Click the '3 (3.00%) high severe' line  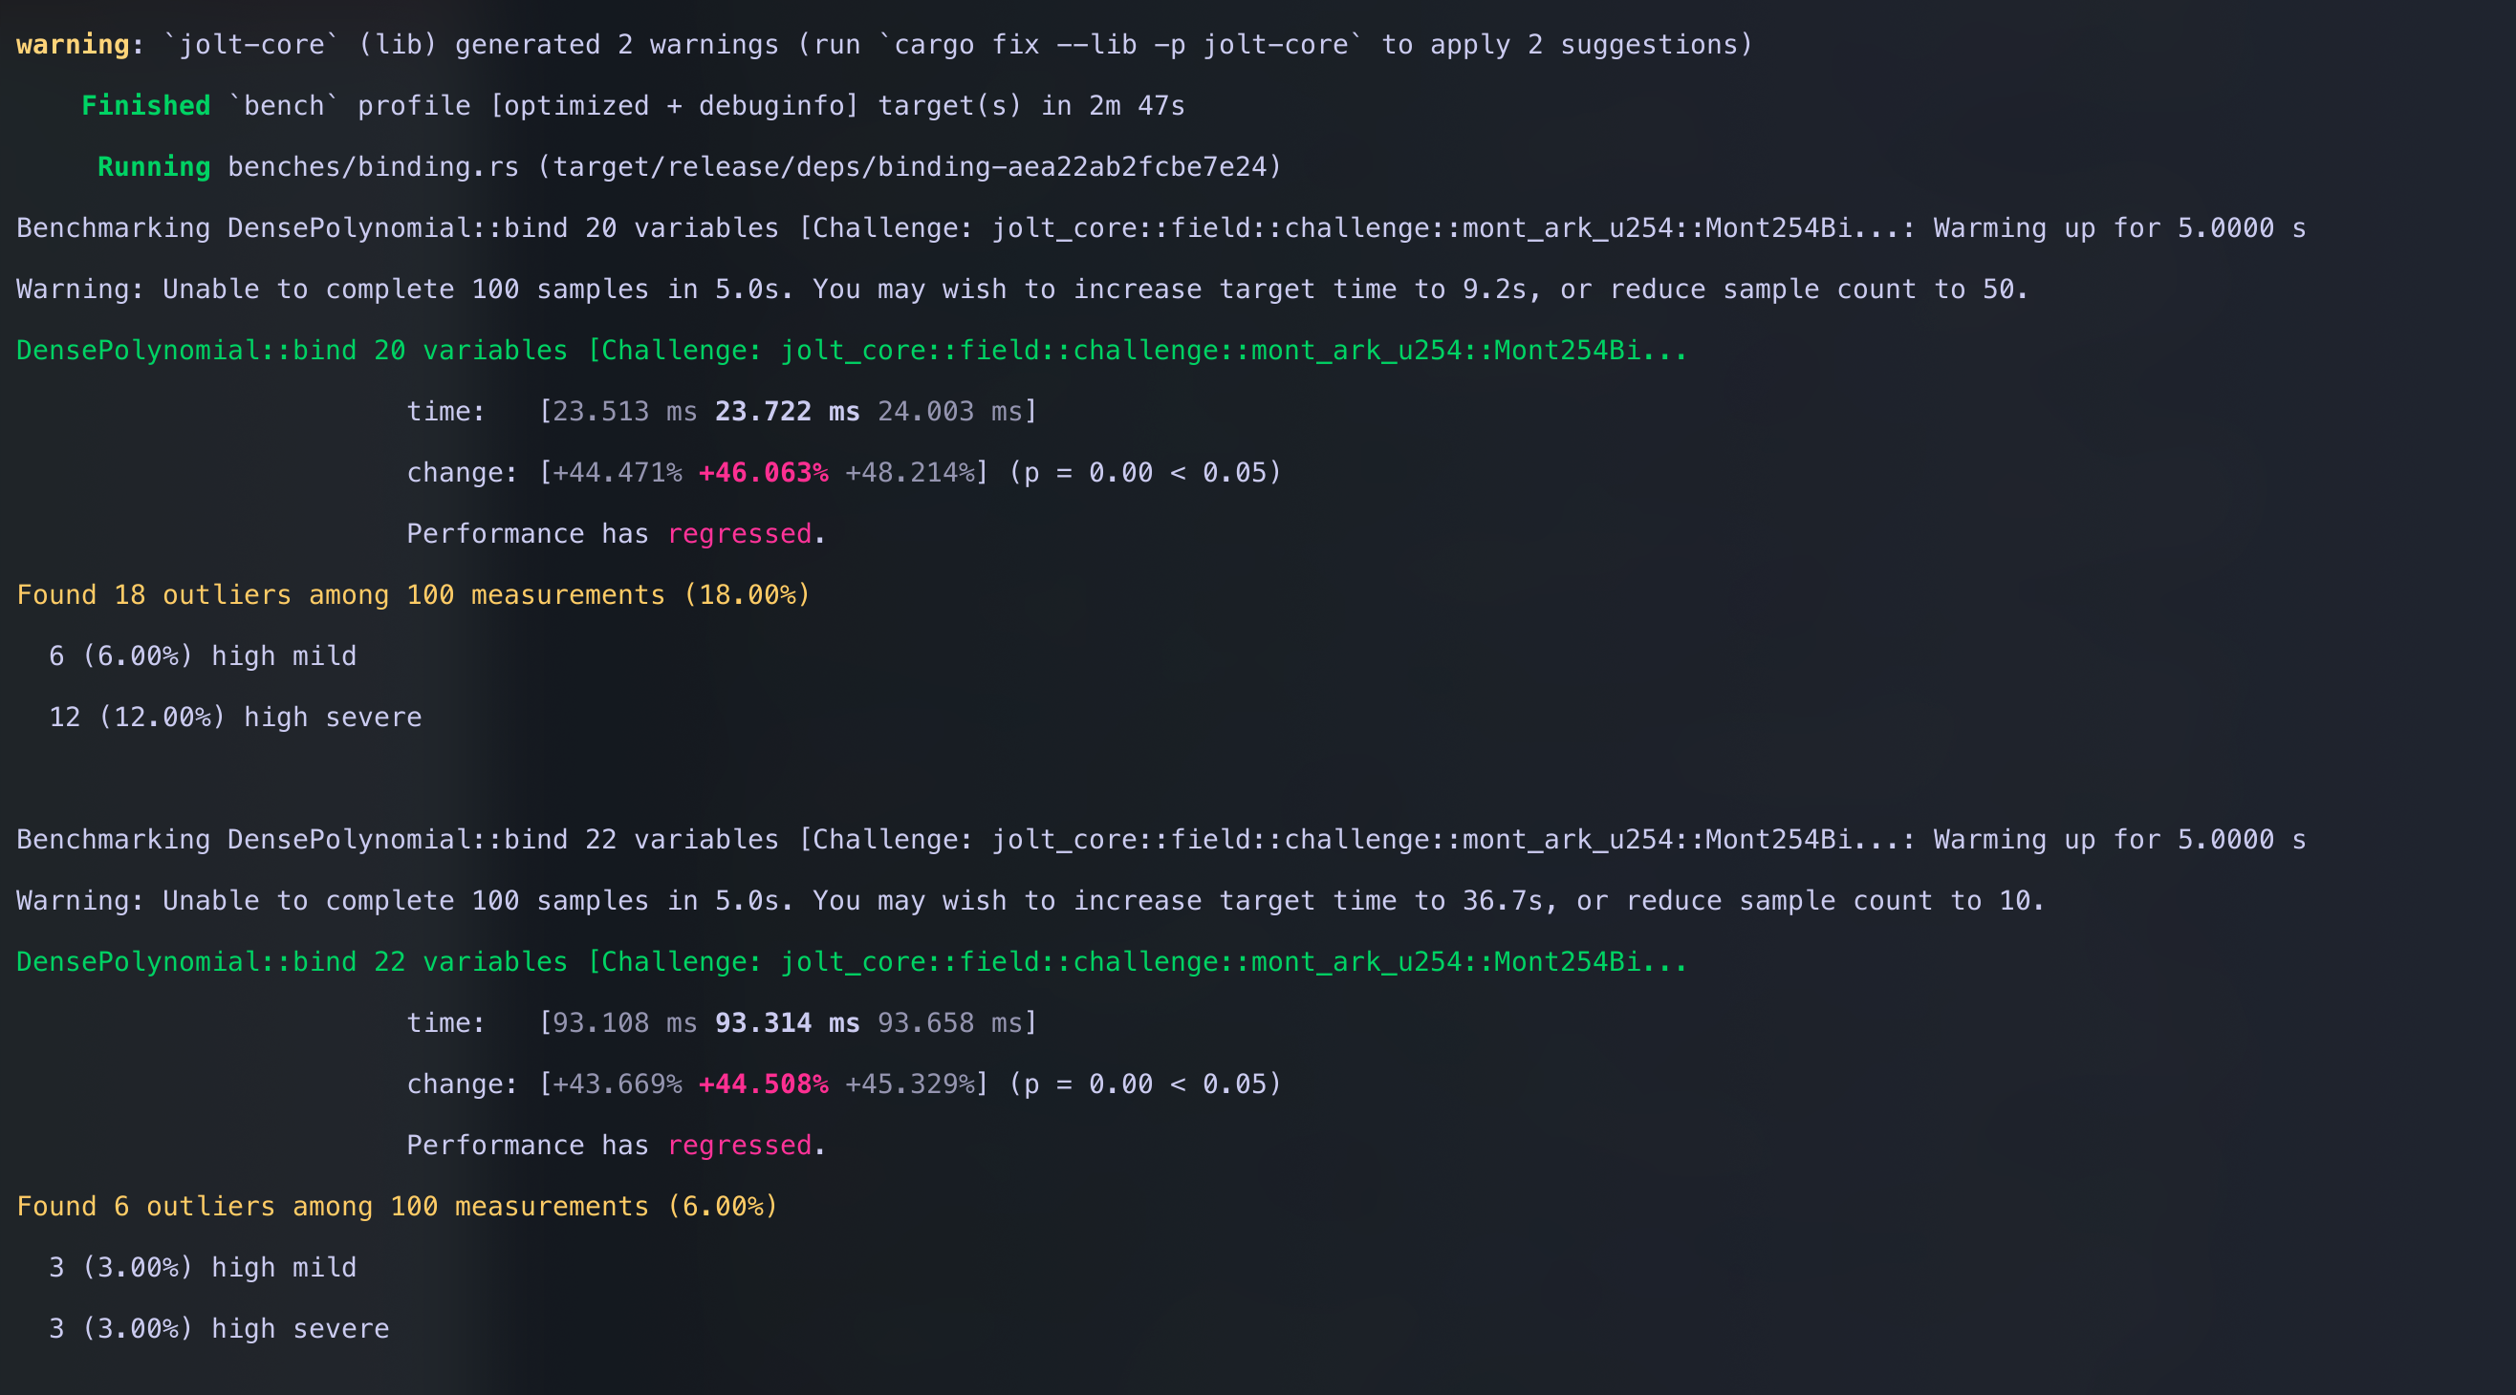(x=219, y=1329)
